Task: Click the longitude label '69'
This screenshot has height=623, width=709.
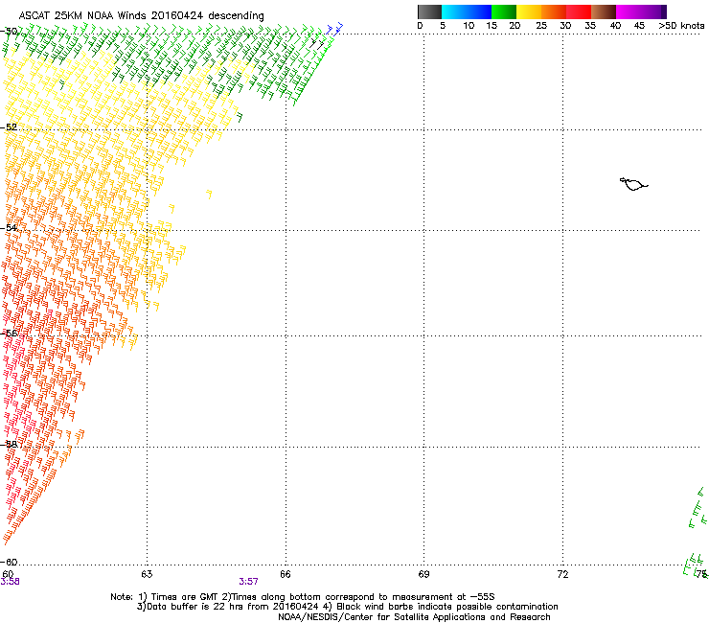Action: click(x=423, y=574)
